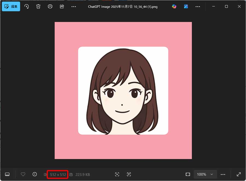Screen dimensions: 246x181
Task: Extract text from the image
Action: coord(128,174)
